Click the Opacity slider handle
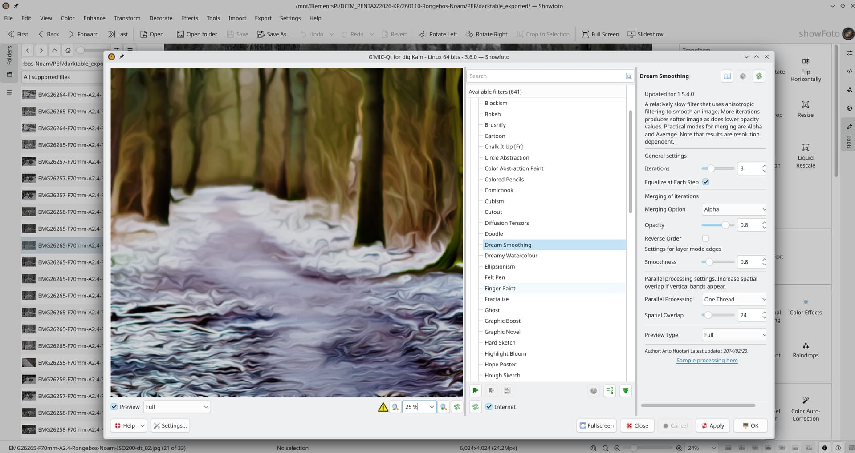The image size is (855, 453). point(725,225)
